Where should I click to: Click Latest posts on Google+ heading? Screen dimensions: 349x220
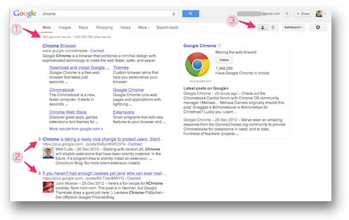(x=206, y=88)
